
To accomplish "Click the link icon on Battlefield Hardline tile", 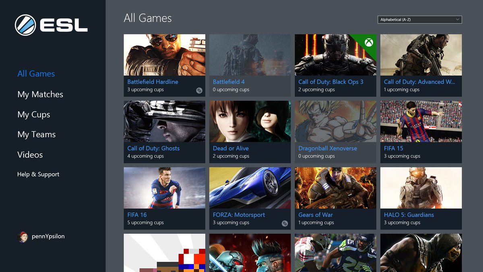I will pos(199,90).
